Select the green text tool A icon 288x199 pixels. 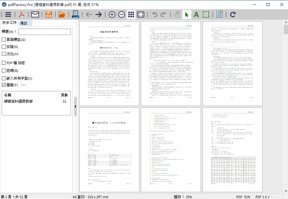tap(196, 14)
